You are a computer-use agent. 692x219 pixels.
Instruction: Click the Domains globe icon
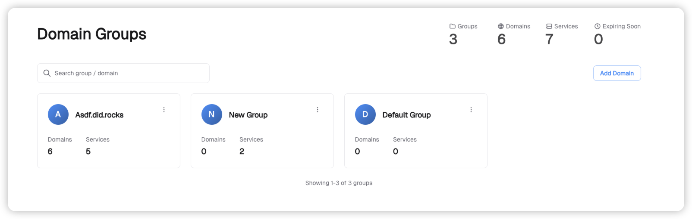[x=501, y=26]
